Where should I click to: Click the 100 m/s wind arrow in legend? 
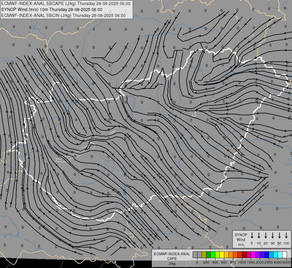pyautogui.click(x=286, y=236)
